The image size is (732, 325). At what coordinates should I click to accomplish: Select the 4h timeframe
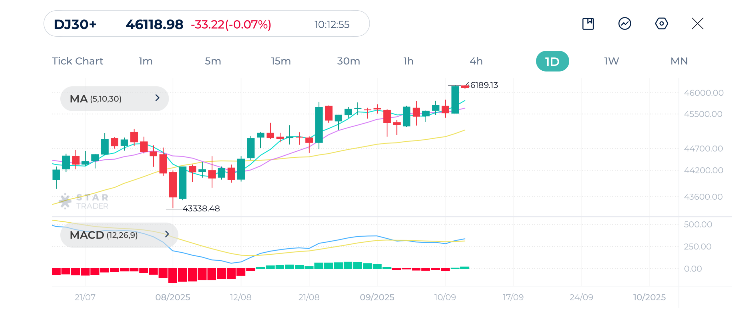[476, 61]
